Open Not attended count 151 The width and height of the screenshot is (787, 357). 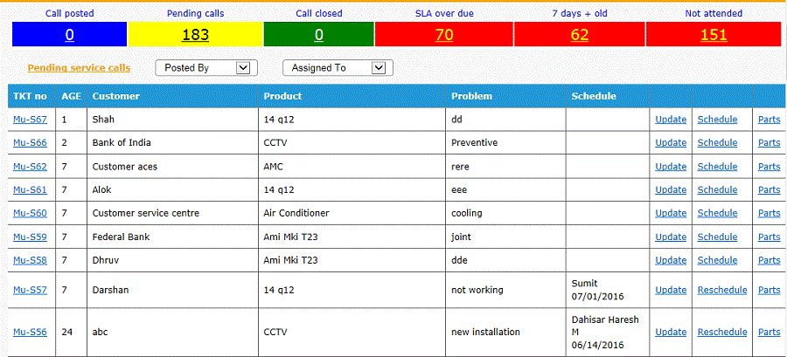click(x=714, y=35)
